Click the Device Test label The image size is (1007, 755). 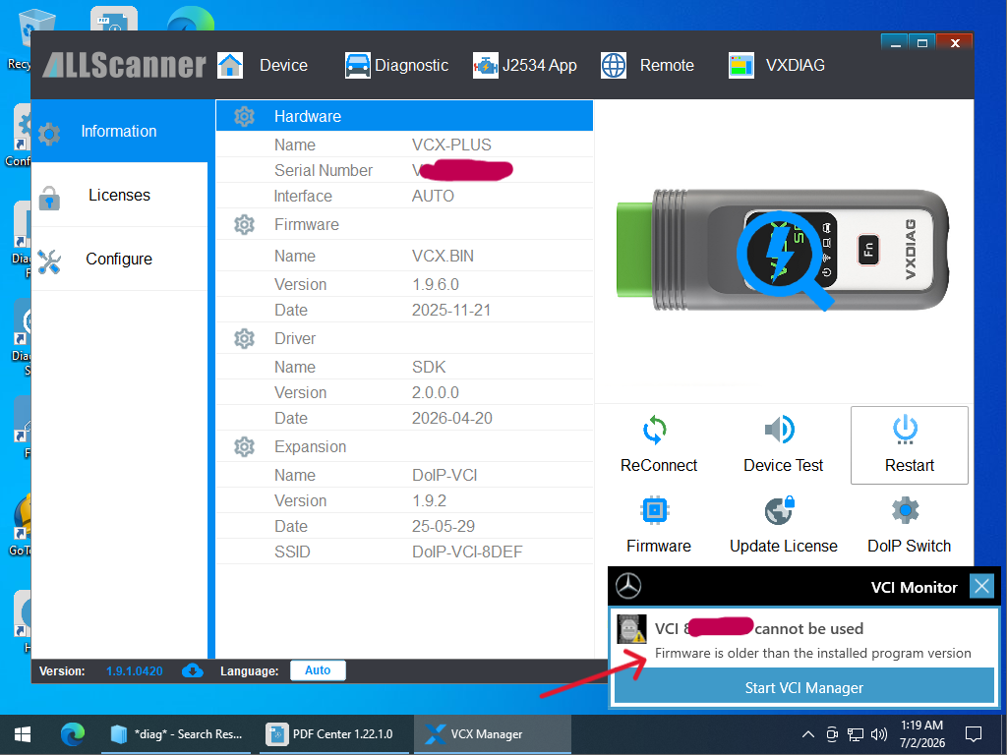(783, 465)
